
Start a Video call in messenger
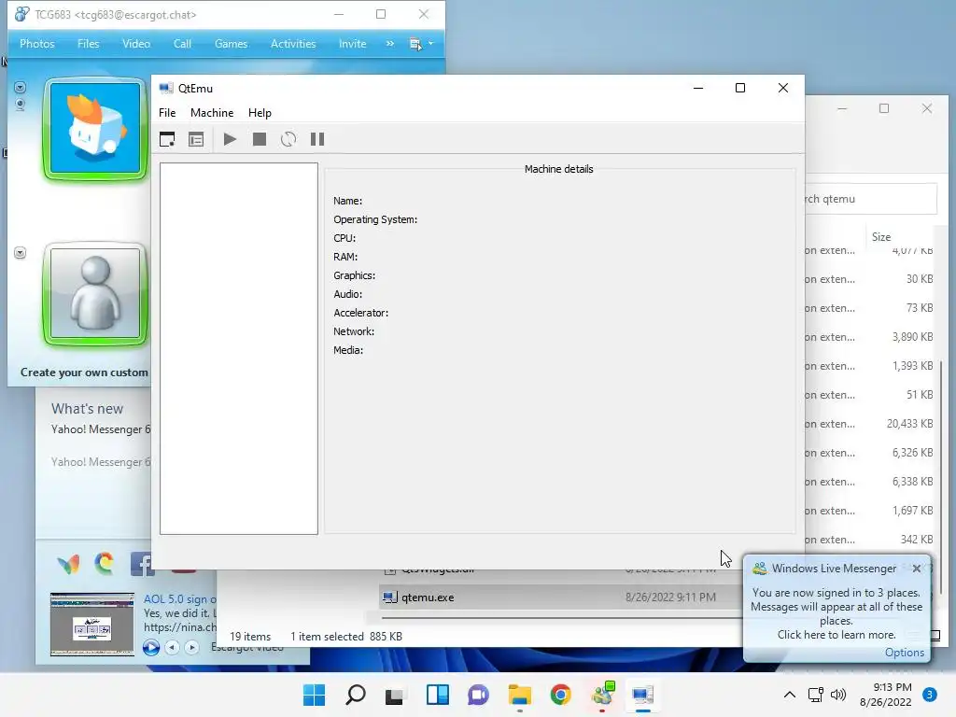pyautogui.click(x=136, y=44)
